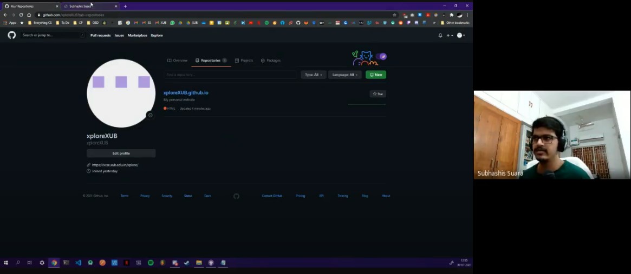Click the Edit profile button
This screenshot has height=274, width=631.
[x=121, y=153]
